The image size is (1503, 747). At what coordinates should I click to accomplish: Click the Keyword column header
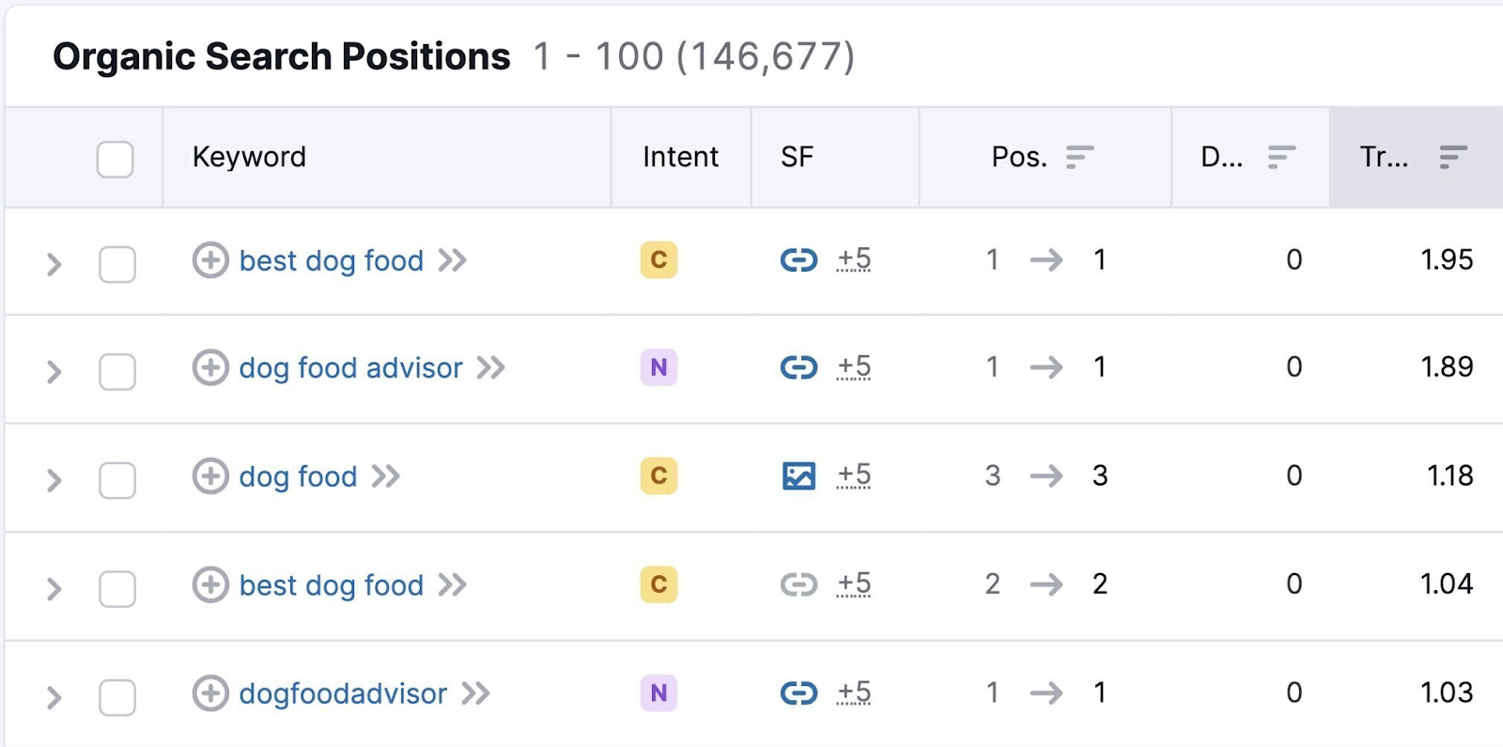[249, 157]
